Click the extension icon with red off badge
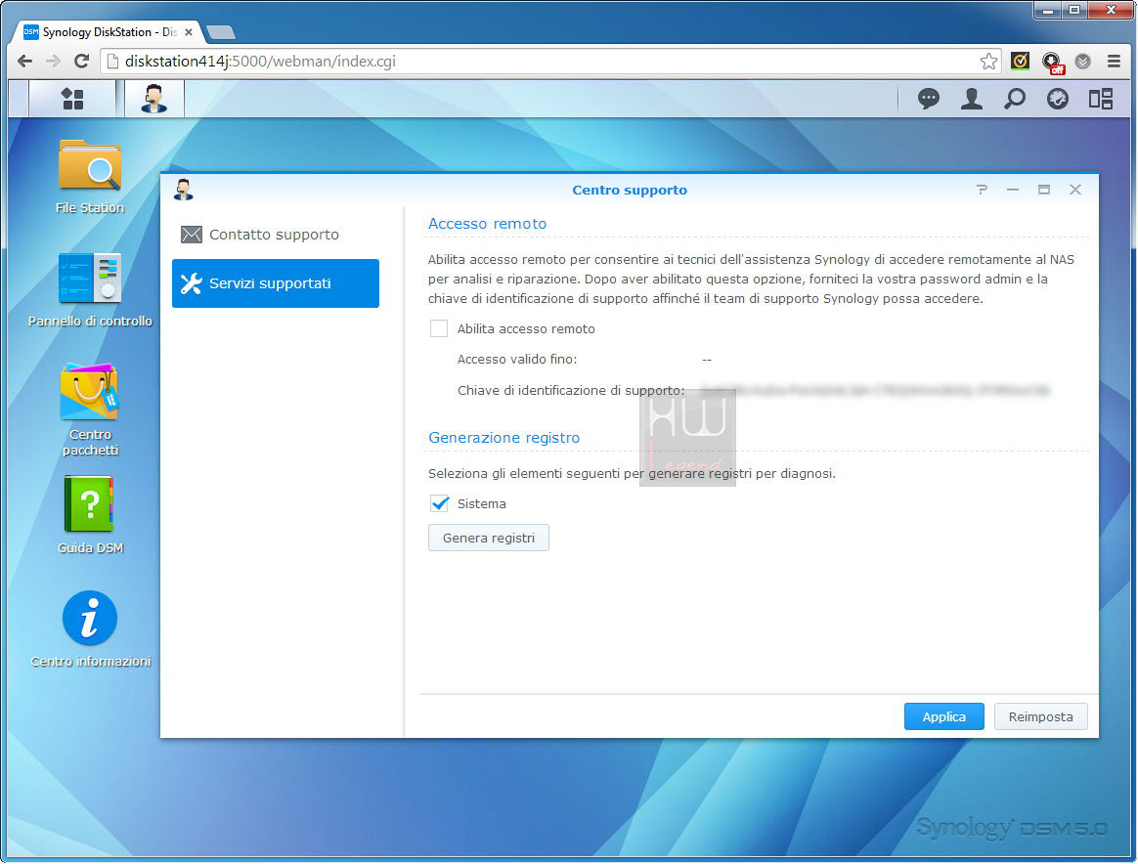1138x864 pixels. (1052, 64)
